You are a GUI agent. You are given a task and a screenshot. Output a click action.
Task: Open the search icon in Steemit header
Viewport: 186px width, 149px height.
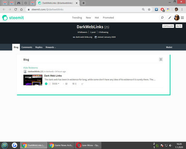[x=162, y=18]
